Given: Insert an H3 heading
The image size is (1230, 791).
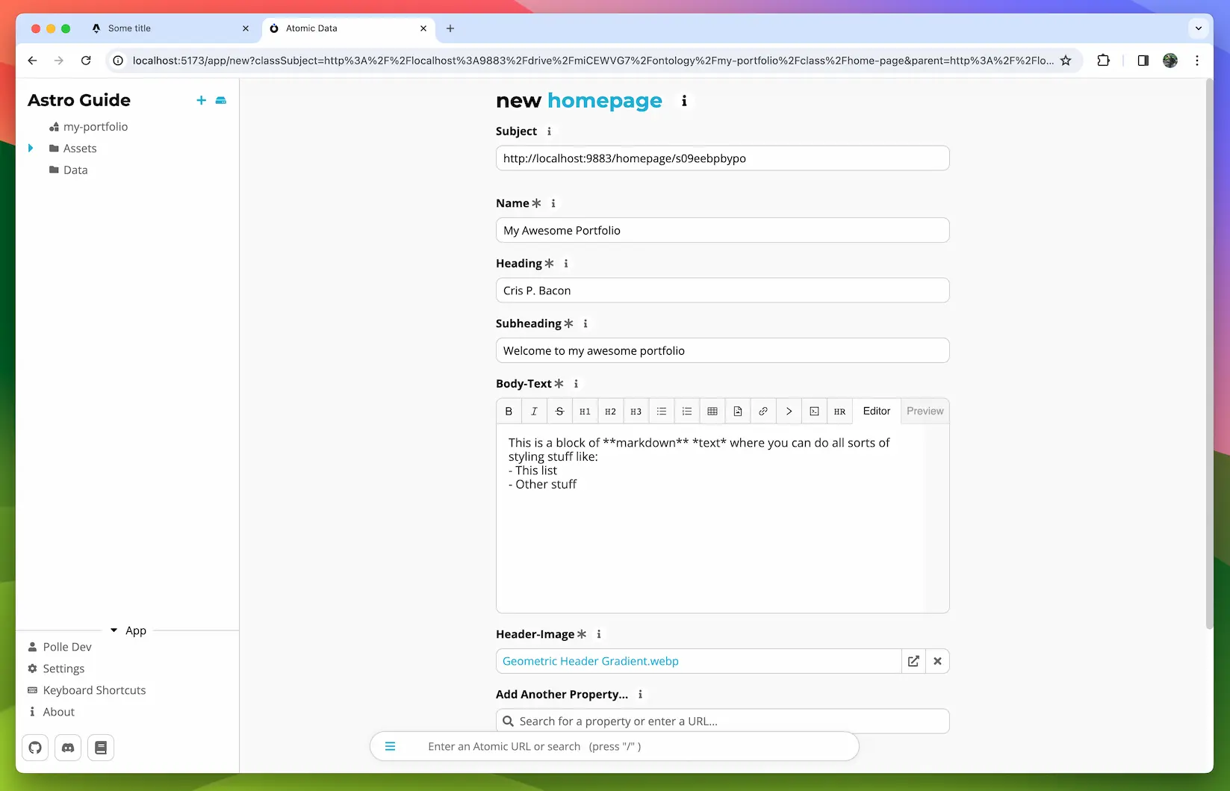Looking at the screenshot, I should (x=636, y=412).
